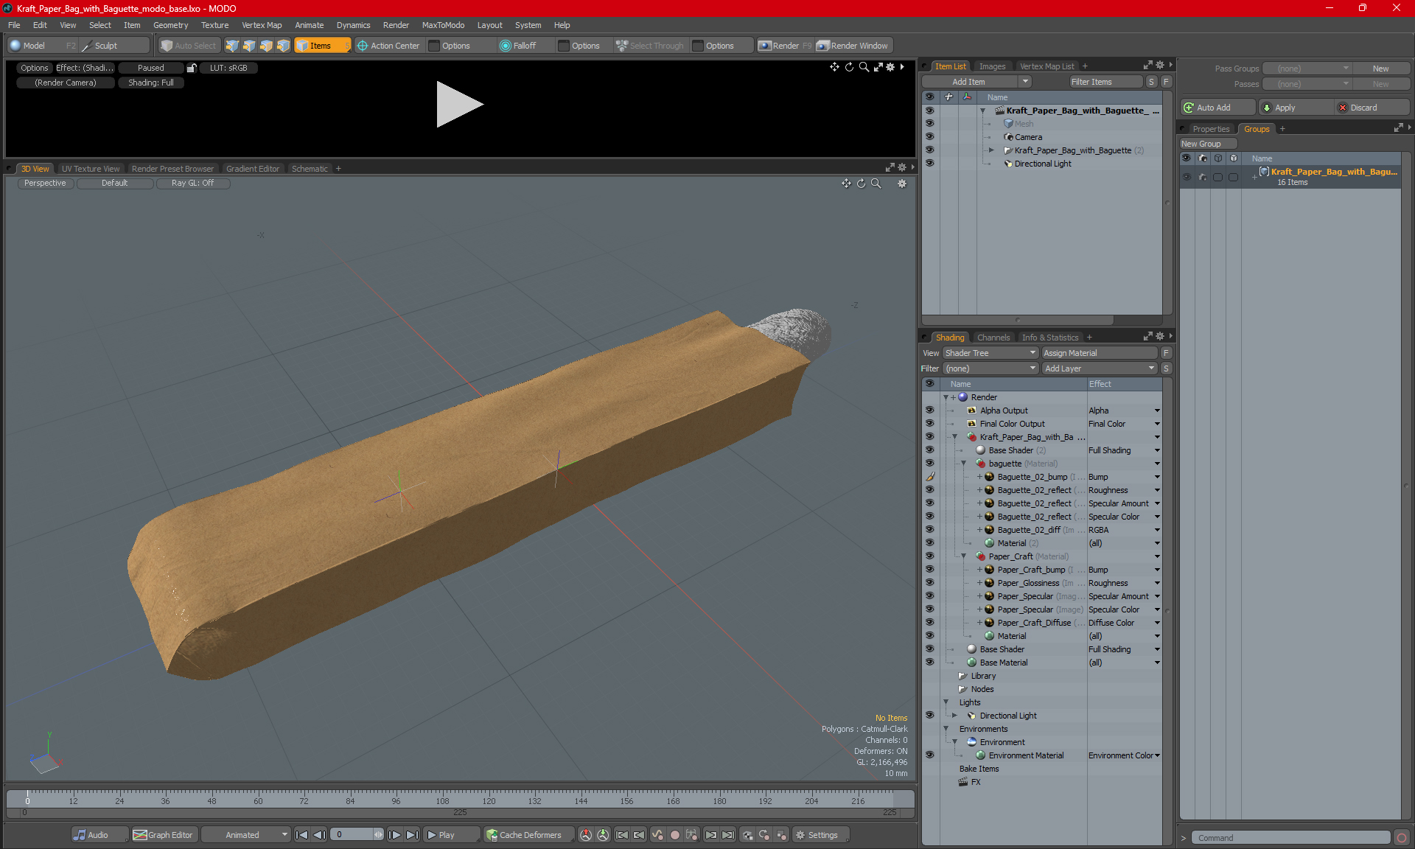The image size is (1415, 849).
Task: Open the Render Window
Action: [x=853, y=46]
